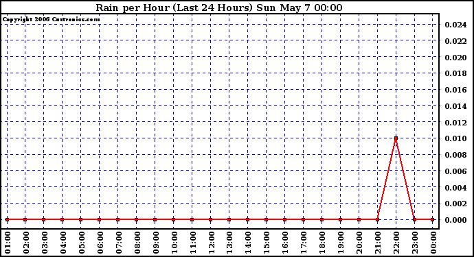Click the peak data point at 22:00
This screenshot has width=474, height=257.
click(x=396, y=138)
